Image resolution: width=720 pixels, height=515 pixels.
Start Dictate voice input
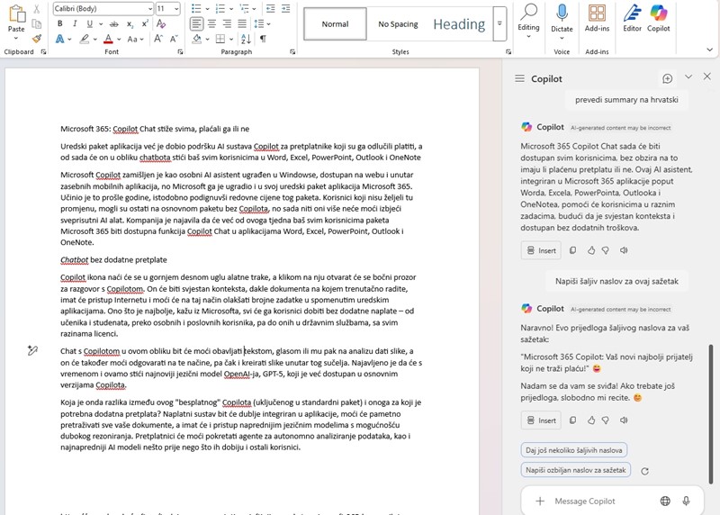pos(562,18)
